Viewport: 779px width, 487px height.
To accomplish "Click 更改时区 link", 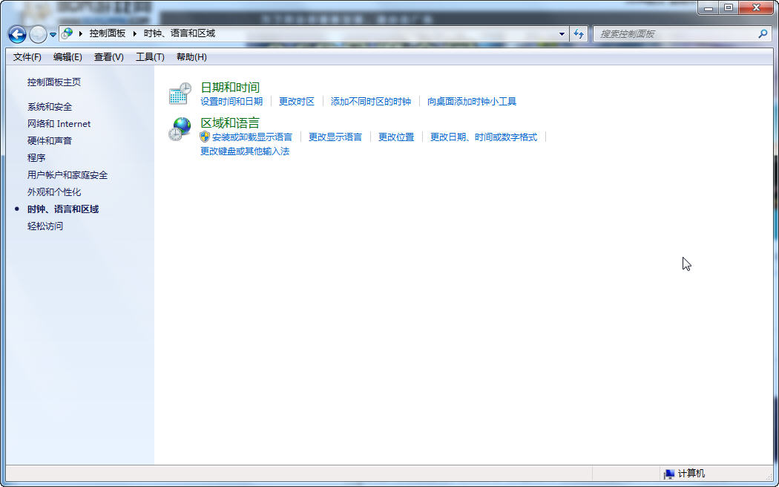I will (297, 102).
